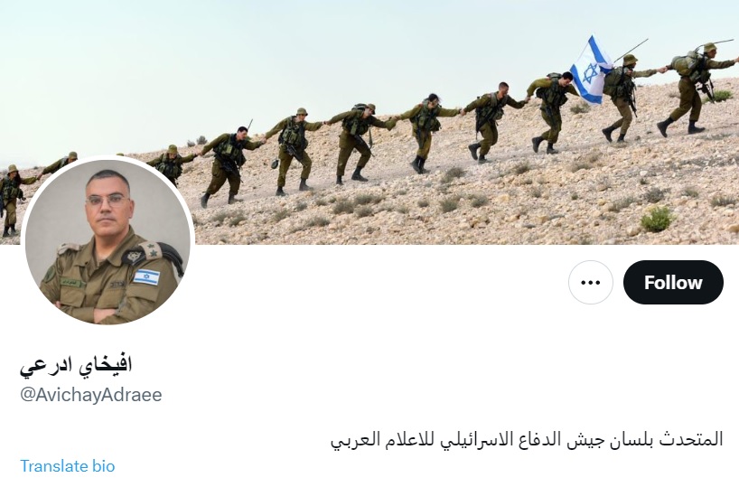Open the circular profile photo
Image resolution: width=739 pixels, height=487 pixels.
pos(108,242)
